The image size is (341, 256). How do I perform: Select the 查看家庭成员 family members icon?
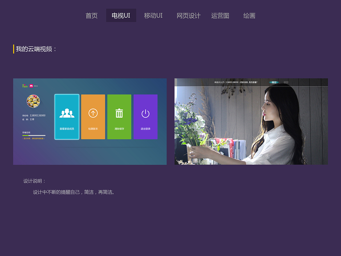[67, 113]
